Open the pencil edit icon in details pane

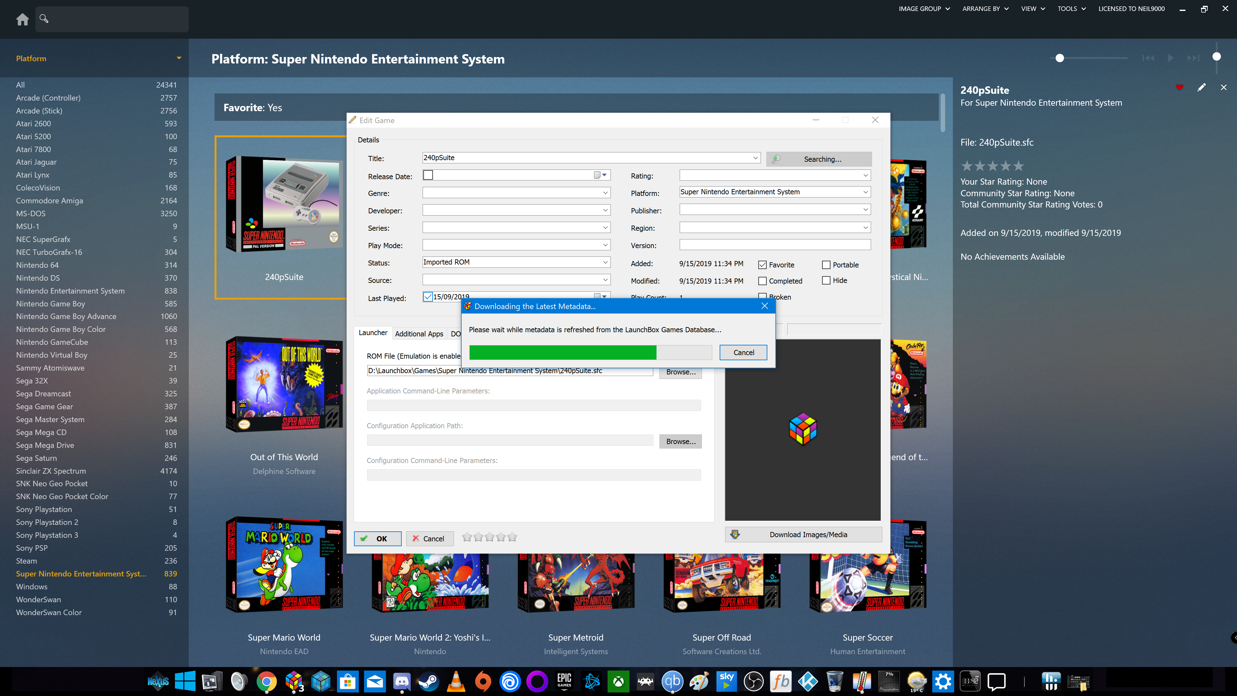click(1202, 87)
